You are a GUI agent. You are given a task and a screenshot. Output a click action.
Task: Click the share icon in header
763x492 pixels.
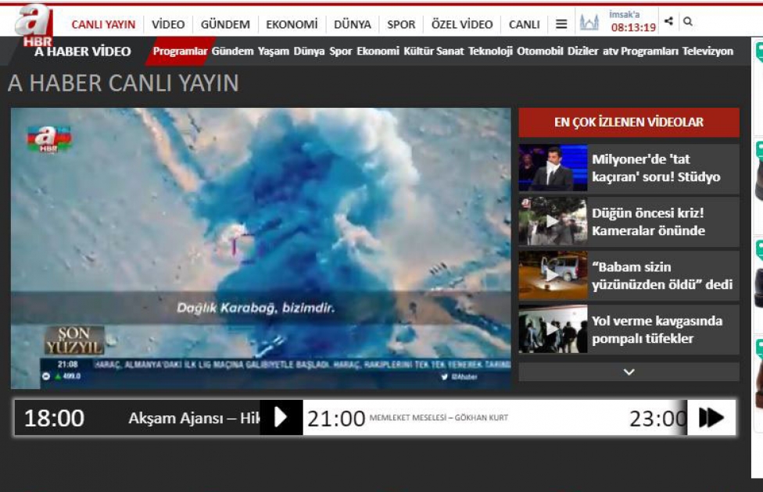669,21
